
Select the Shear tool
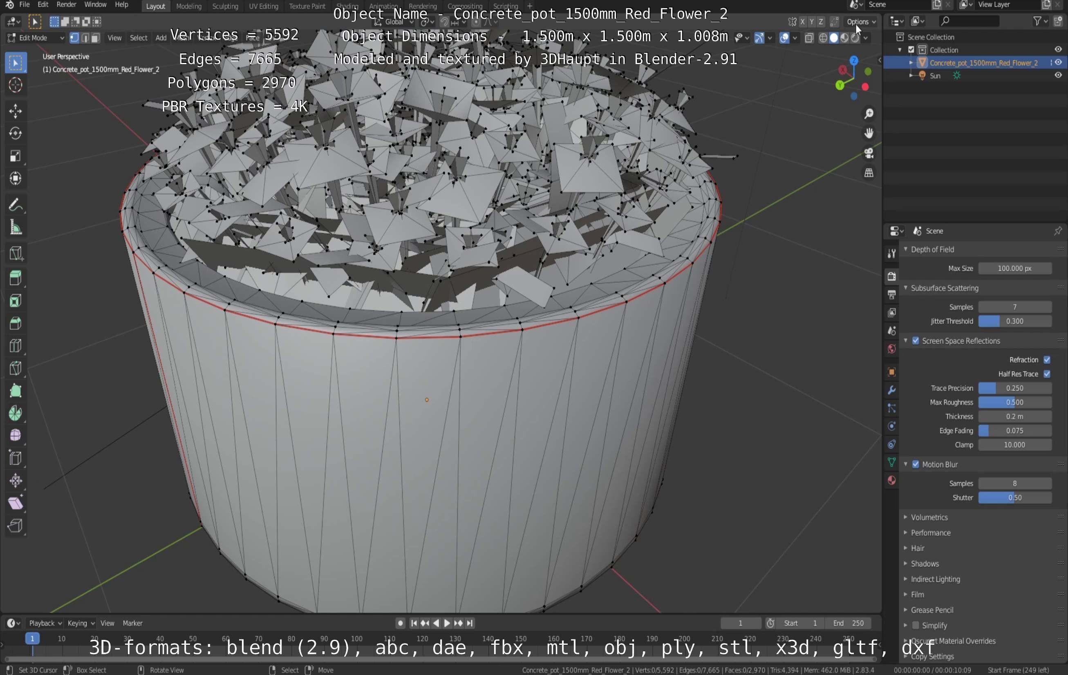[x=16, y=503]
